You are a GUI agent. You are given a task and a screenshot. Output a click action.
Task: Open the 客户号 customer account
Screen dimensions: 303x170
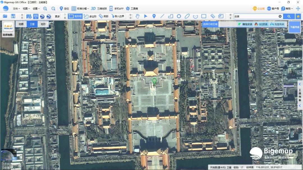tap(273, 8)
